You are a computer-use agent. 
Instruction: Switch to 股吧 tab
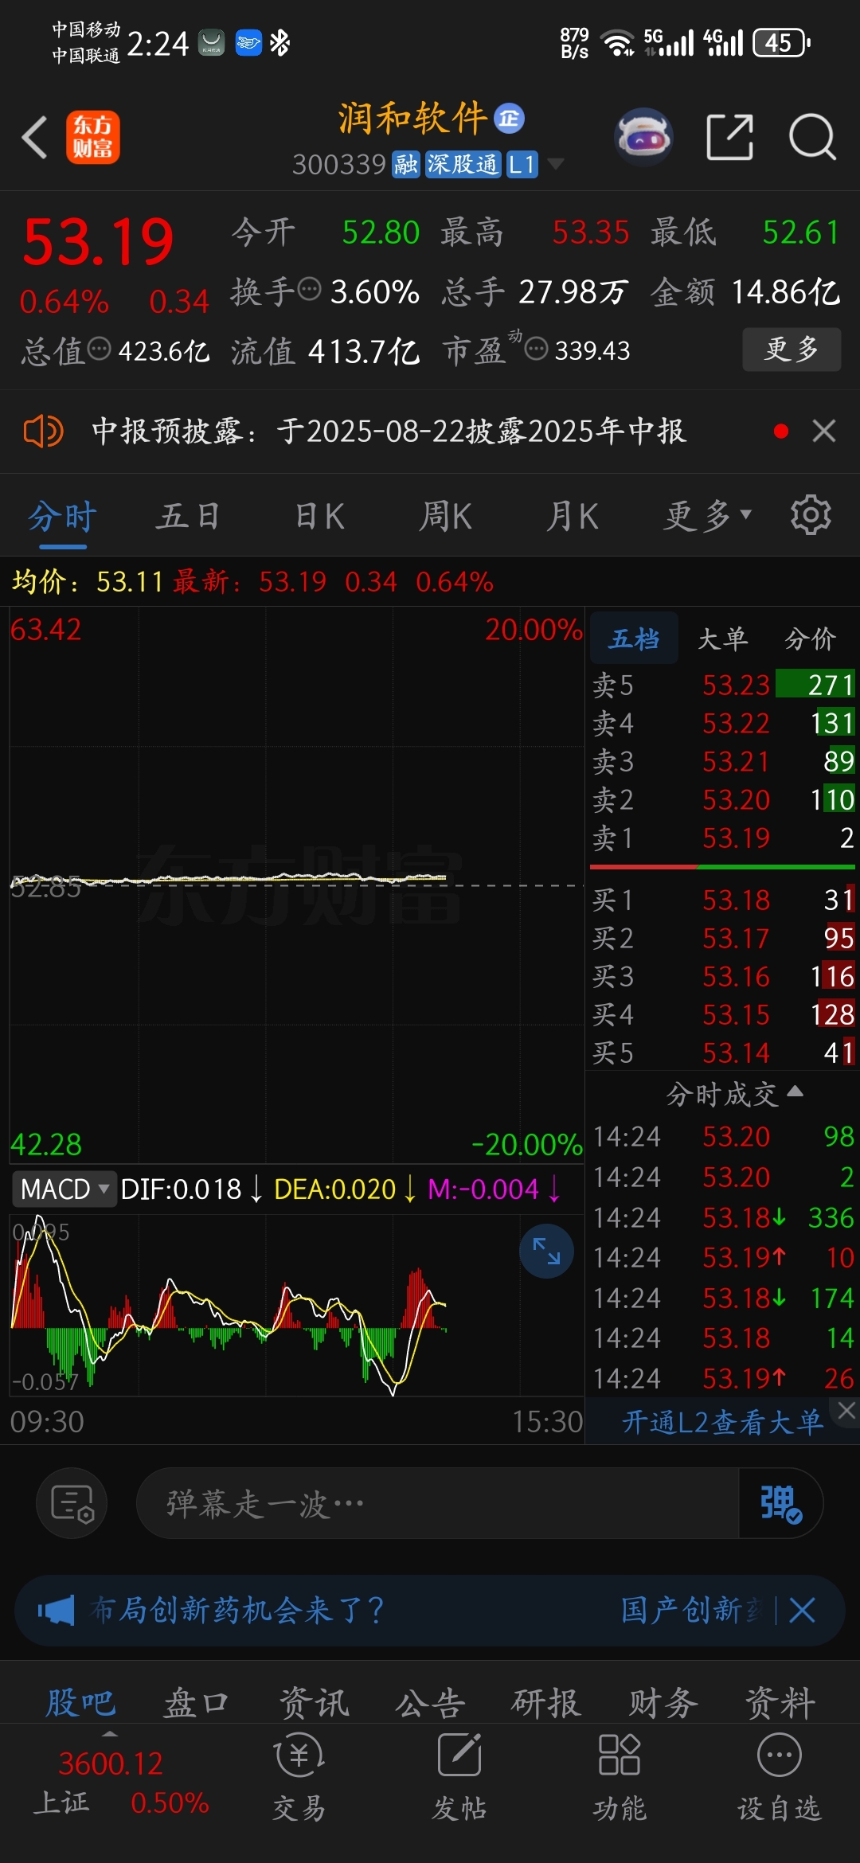[x=80, y=1704]
